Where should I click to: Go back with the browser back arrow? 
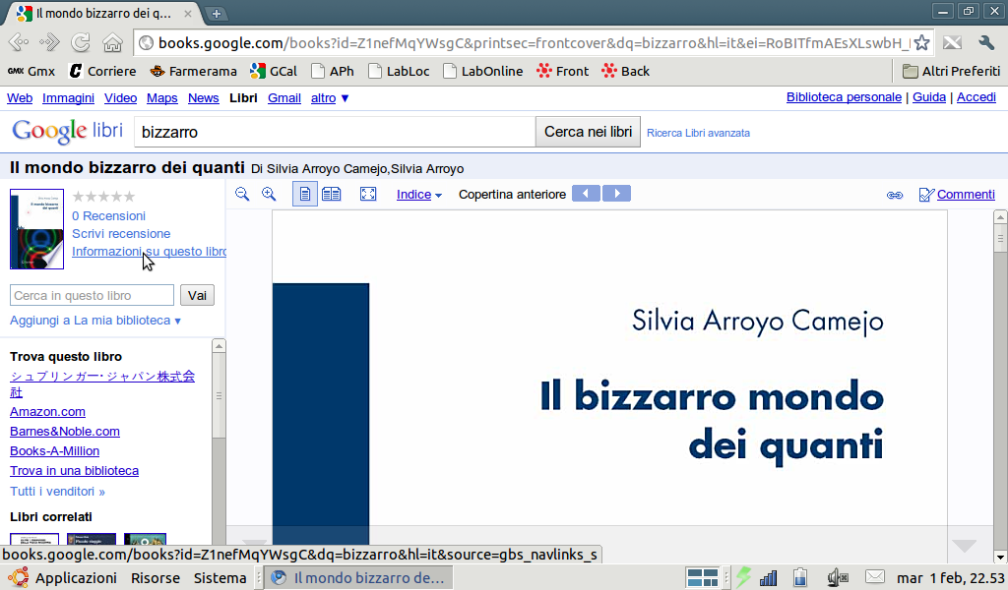tap(19, 42)
